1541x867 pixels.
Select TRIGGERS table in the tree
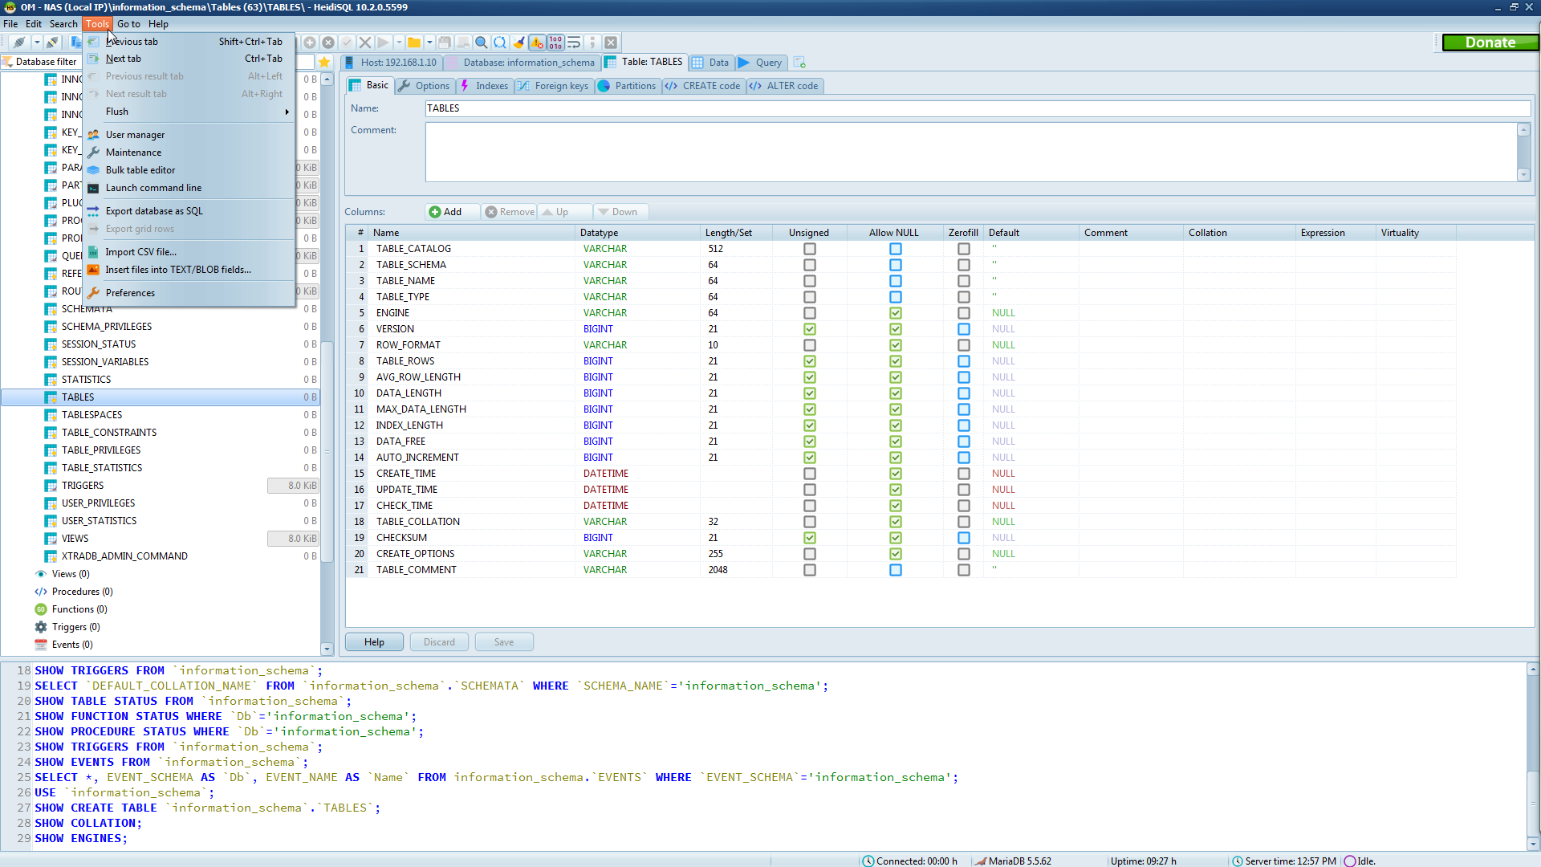pos(83,486)
